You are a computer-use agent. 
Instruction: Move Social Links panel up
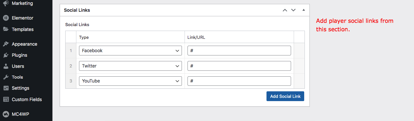[x=285, y=10]
